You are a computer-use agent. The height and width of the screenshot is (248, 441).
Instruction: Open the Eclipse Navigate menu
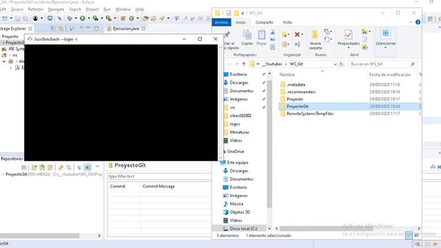56,9
